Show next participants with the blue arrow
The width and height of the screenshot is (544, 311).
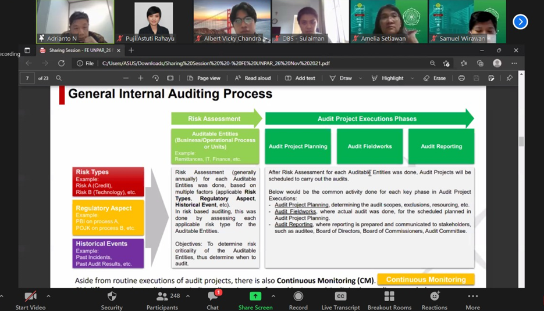click(x=520, y=21)
